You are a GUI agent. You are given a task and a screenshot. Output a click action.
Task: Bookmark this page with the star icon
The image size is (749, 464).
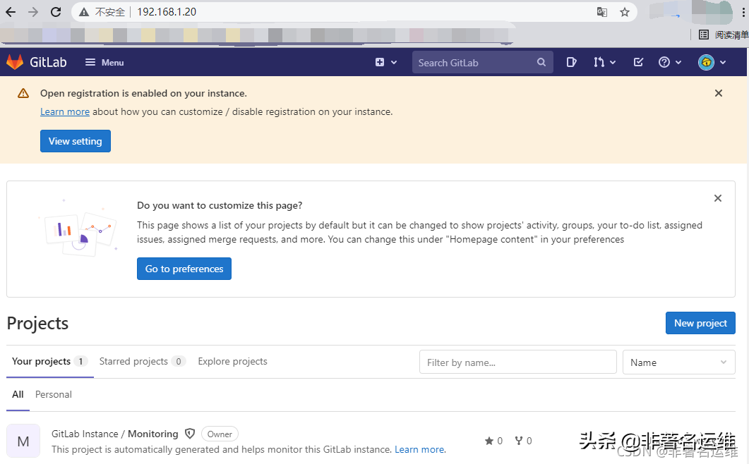click(x=624, y=12)
